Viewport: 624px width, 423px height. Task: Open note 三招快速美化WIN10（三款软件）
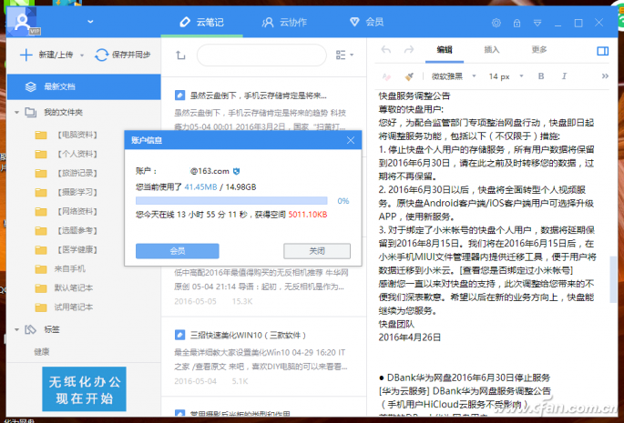click(x=248, y=335)
